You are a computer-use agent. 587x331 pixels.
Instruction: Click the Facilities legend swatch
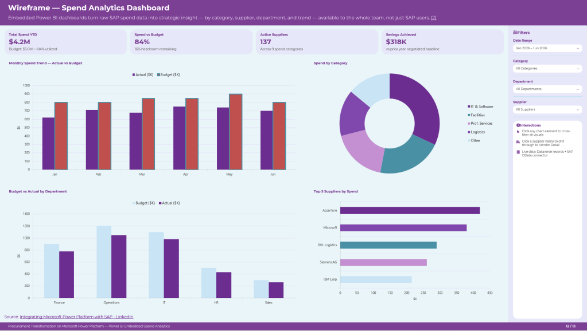coord(469,115)
